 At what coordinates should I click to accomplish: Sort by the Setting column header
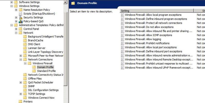[157, 11]
